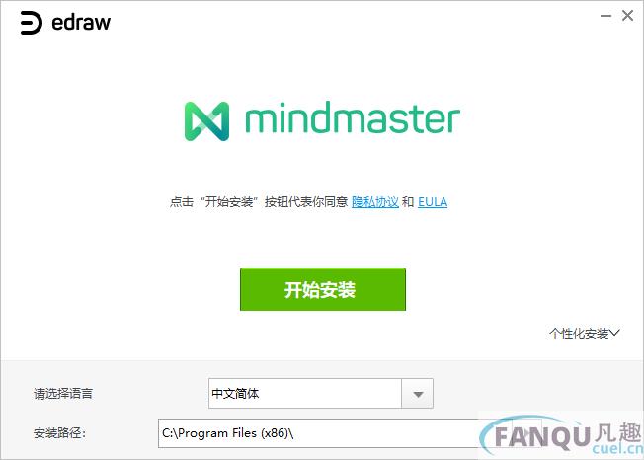Open the EULA link

pyautogui.click(x=433, y=202)
